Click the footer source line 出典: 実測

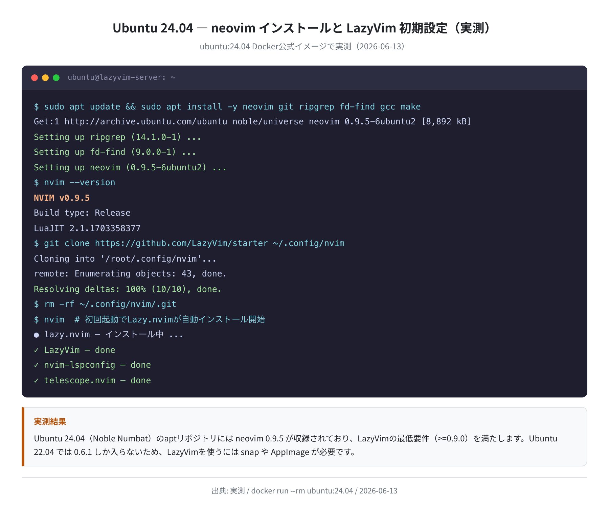[304, 491]
